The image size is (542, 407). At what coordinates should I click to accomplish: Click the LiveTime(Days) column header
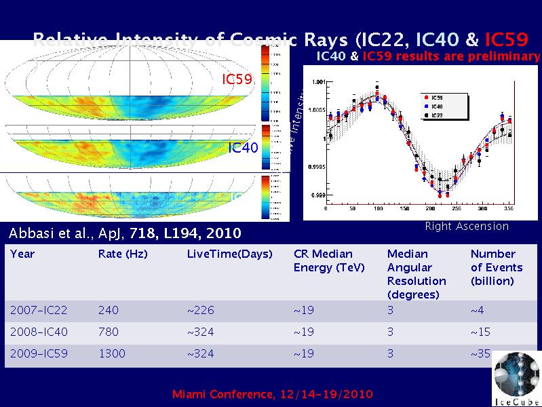click(x=229, y=254)
